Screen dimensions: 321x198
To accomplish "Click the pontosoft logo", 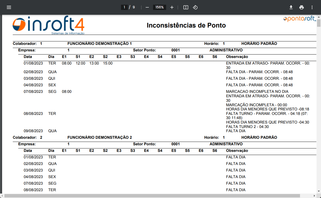I will click(x=300, y=19).
